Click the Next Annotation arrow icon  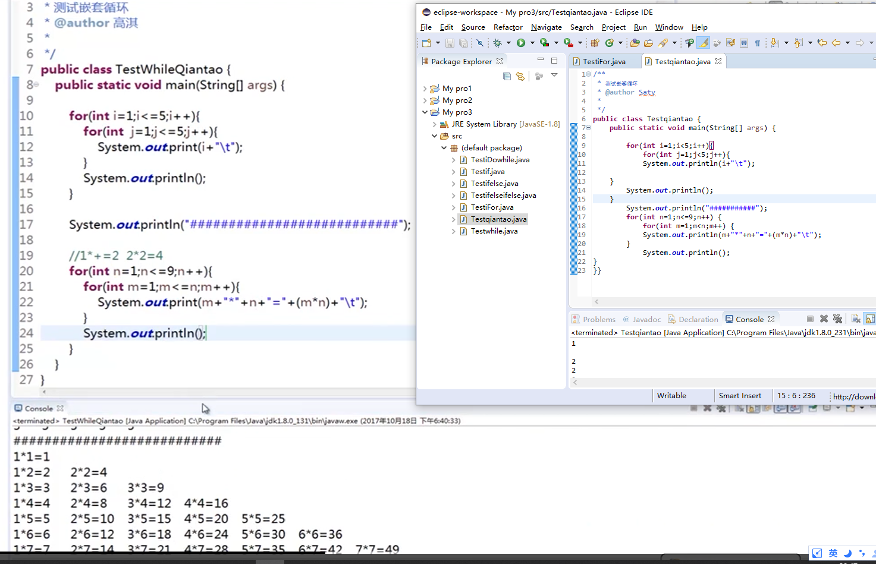774,43
